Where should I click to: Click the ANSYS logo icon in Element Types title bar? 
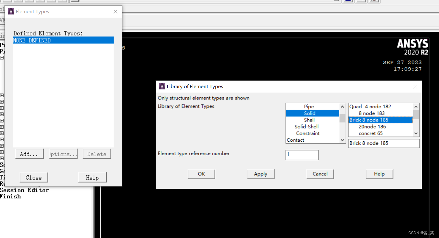pyautogui.click(x=11, y=12)
